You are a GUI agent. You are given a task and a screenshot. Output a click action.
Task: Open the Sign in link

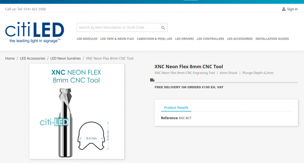pyautogui.click(x=292, y=9)
